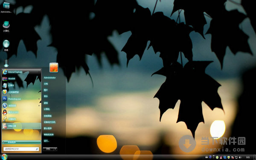Expand the jump list arrow below Photoshop's row
The width and height of the screenshot is (256, 160).
[39, 106]
